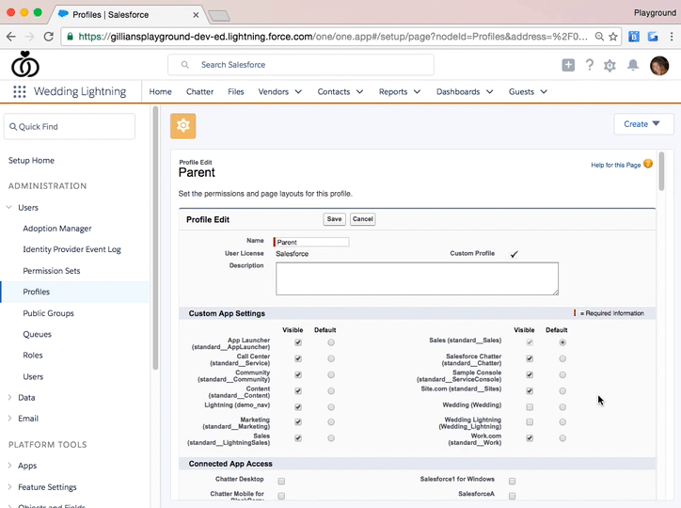
Task: Expand the Email section in sidebar
Action: click(9, 418)
